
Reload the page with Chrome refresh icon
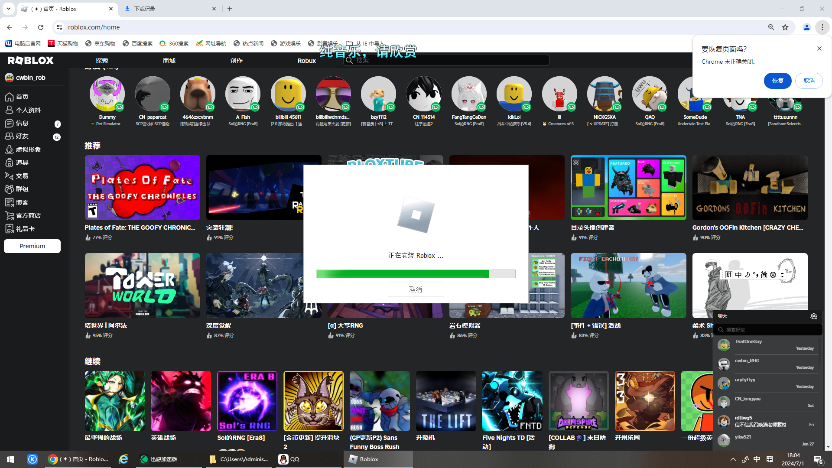tap(41, 27)
